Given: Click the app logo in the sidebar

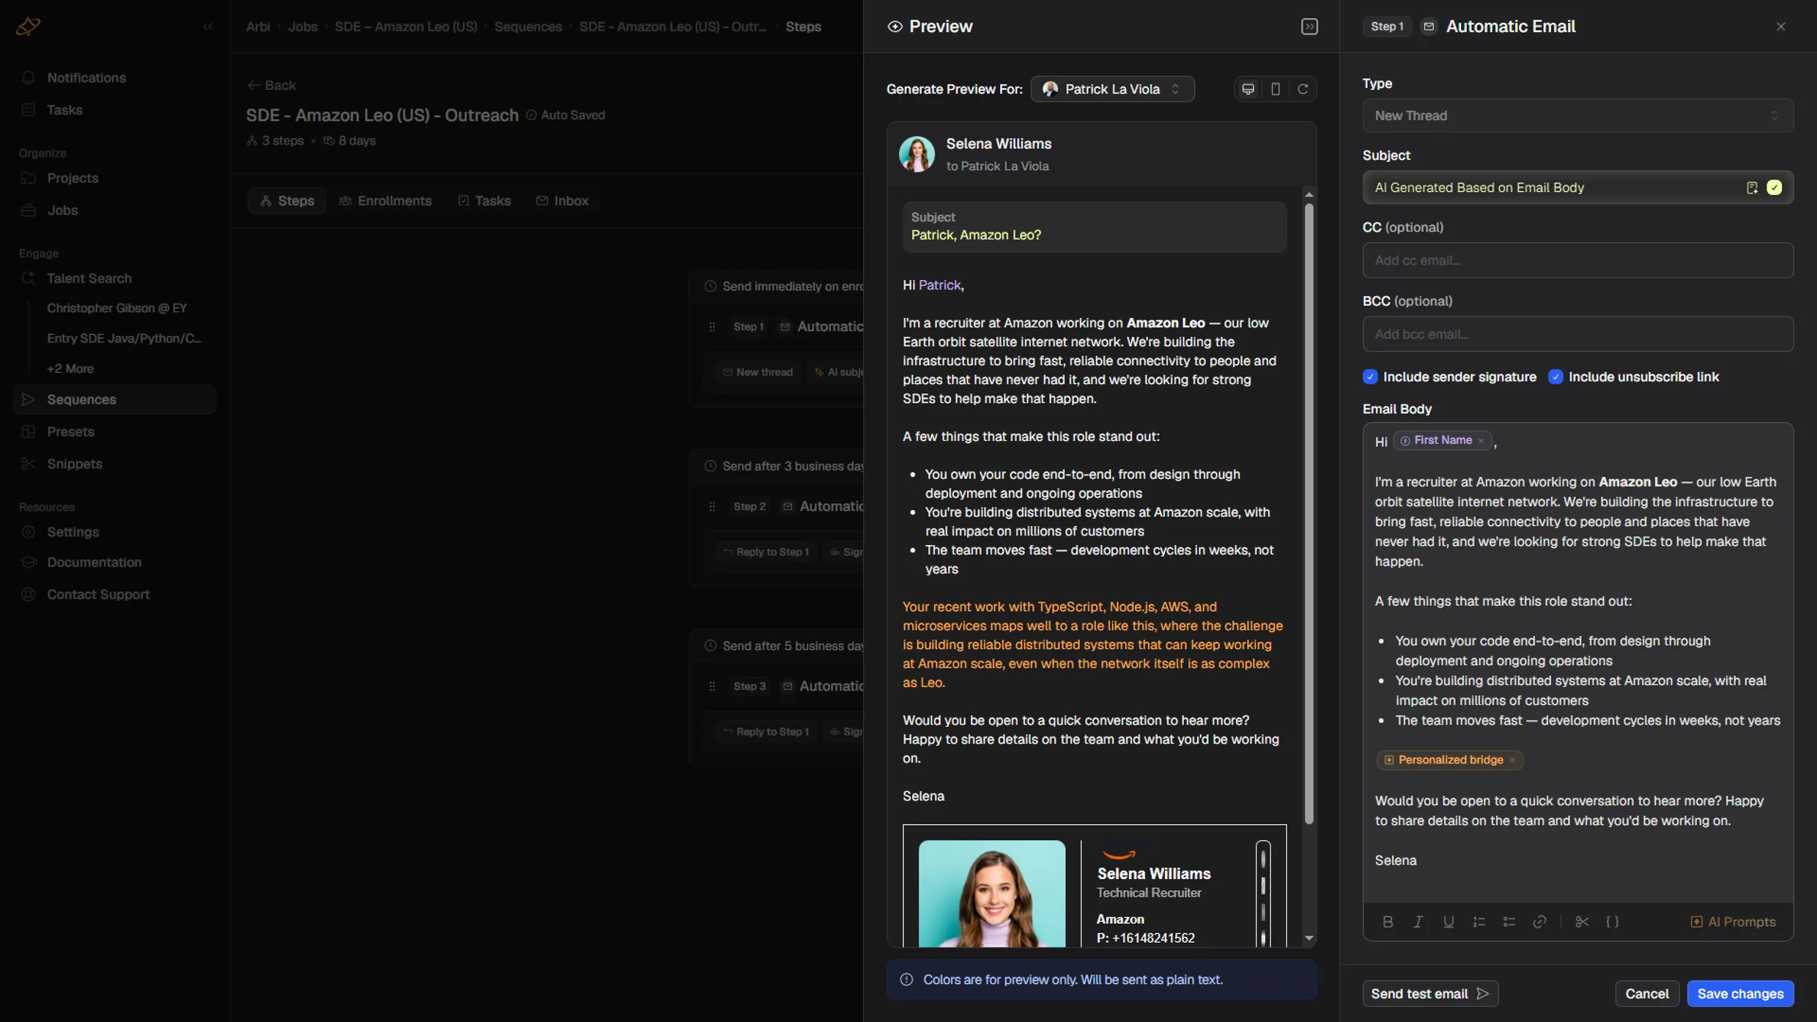Looking at the screenshot, I should 28,26.
